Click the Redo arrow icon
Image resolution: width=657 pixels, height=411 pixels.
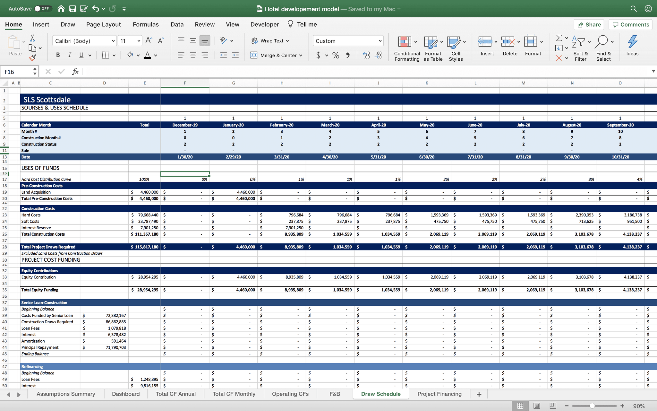pos(112,9)
